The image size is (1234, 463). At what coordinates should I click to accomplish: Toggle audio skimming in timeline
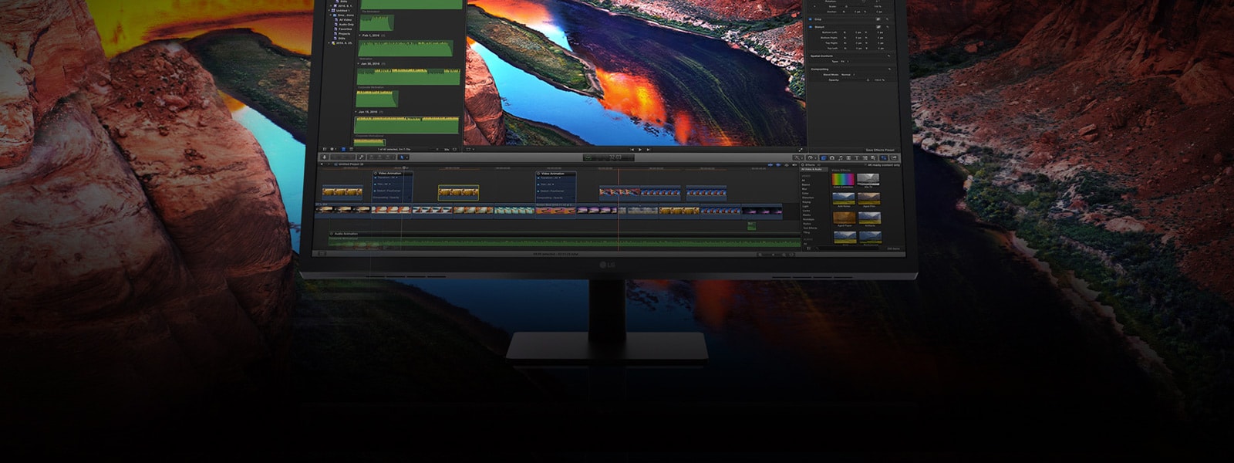point(778,165)
